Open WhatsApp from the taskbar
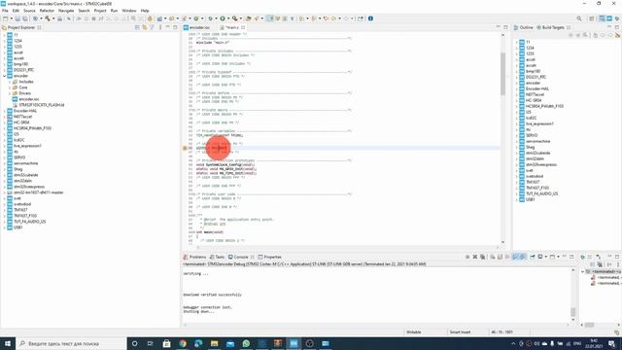The image size is (622, 350). pyautogui.click(x=246, y=343)
